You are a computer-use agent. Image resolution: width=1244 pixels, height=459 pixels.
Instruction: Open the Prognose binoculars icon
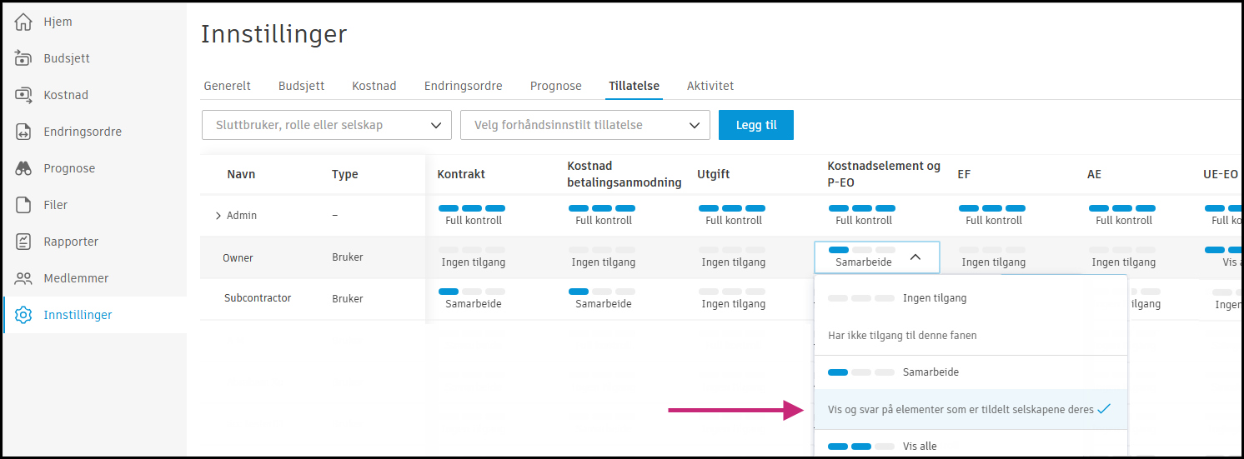click(23, 168)
